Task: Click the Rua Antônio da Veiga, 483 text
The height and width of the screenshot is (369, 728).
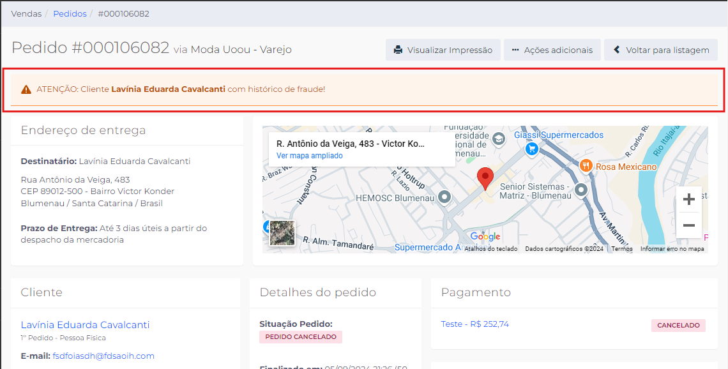Action: [75, 179]
